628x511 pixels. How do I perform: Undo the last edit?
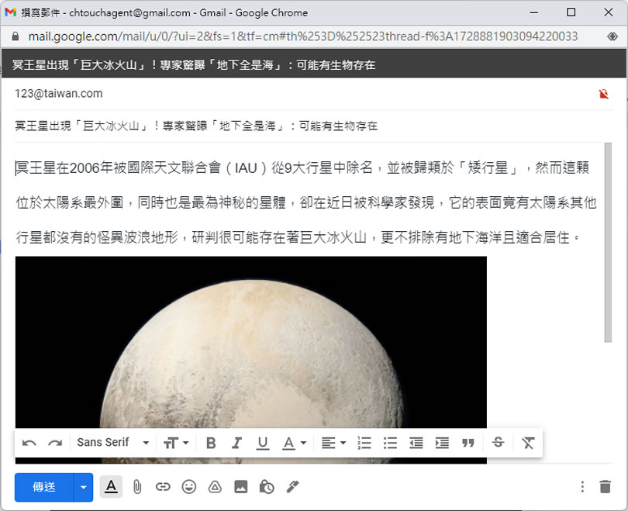pos(29,443)
